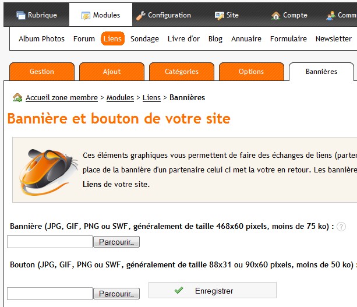Screen dimensions: 357x307
Task: Click Parcourir button for Bouton
Action: (x=116, y=294)
